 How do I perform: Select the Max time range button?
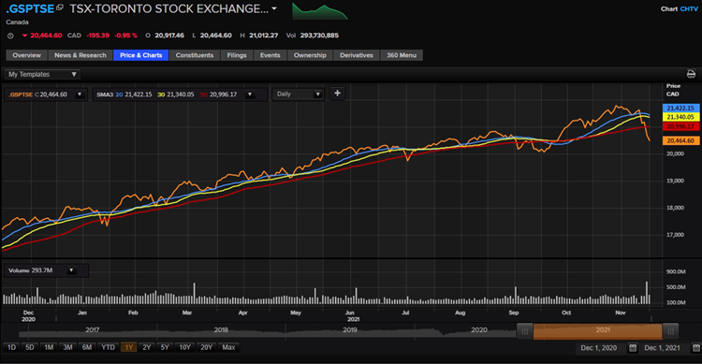[x=228, y=347]
